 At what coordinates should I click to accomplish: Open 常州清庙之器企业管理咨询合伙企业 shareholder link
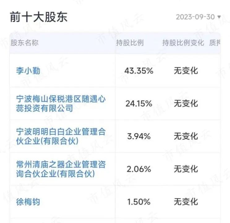coord(61,169)
